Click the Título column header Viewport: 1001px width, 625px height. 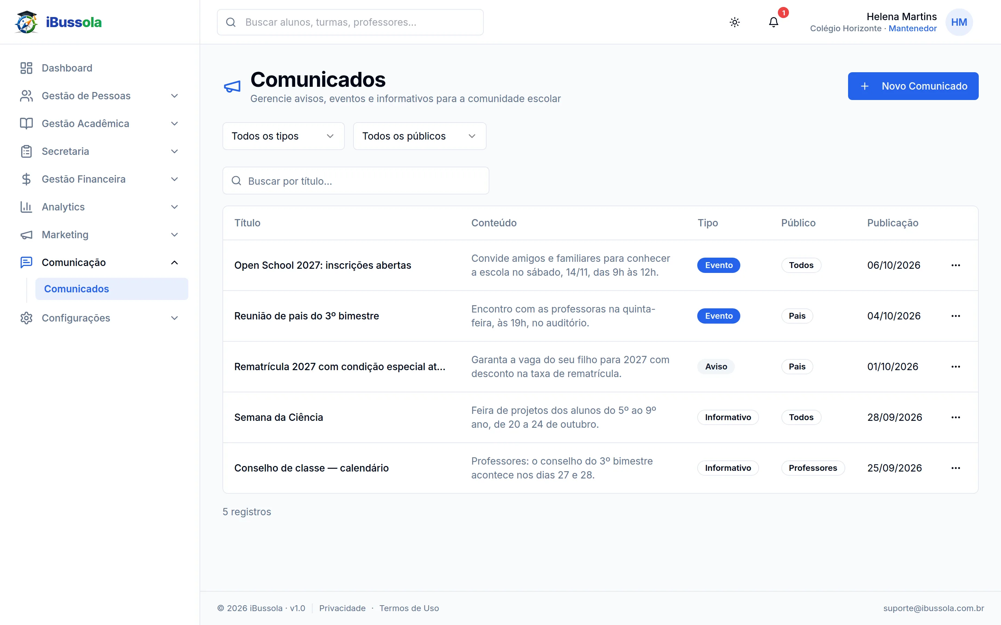[x=247, y=223]
